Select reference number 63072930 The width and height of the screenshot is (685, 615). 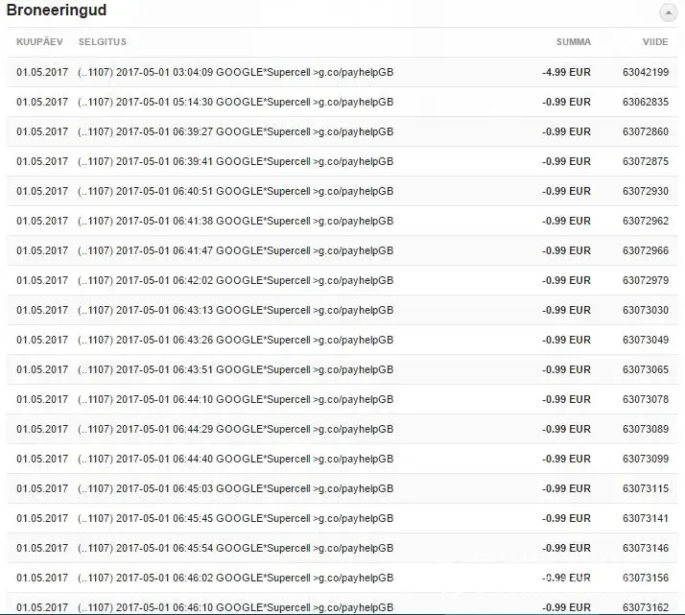tap(646, 191)
